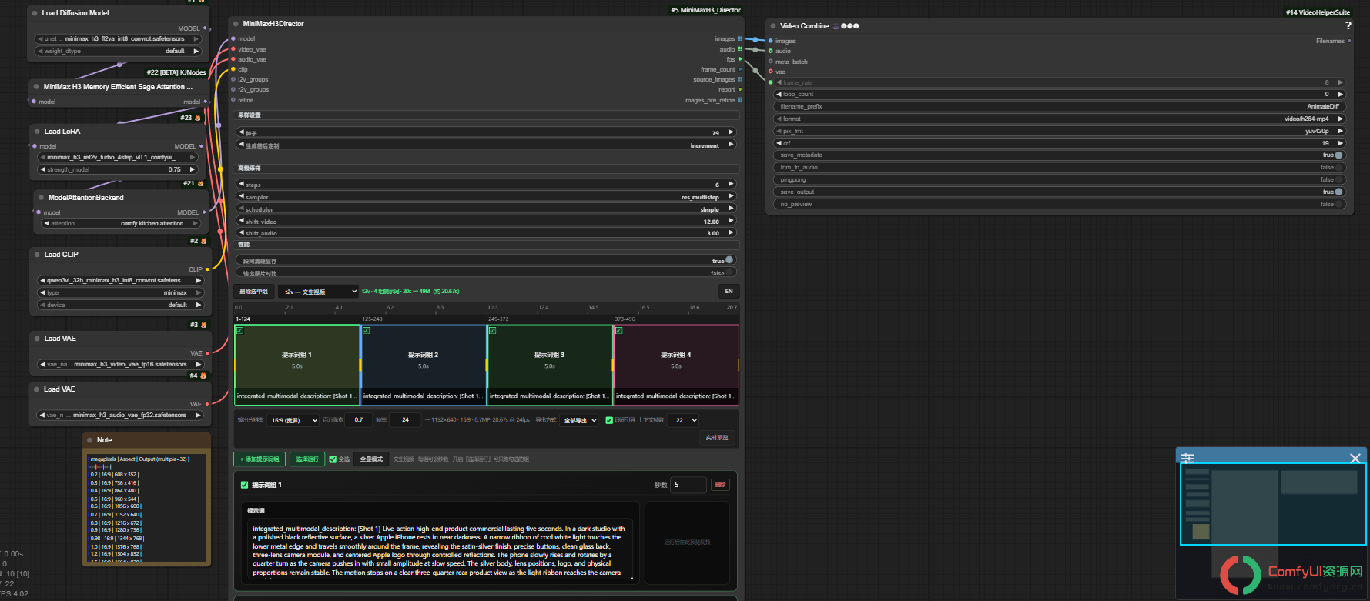Click the images input socket on Video Combine
The image size is (1370, 601).
coord(771,41)
